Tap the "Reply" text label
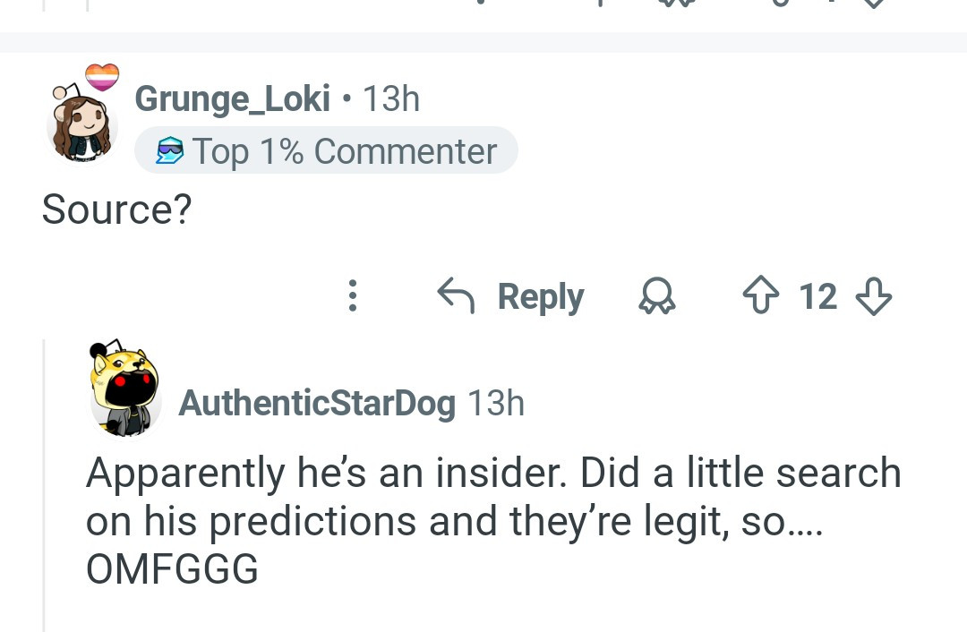The width and height of the screenshot is (967, 632). tap(540, 296)
